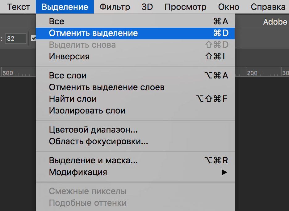This screenshot has width=289, height=211.
Task: Toggle the checkbox beside the 32 field
Action: (x=33, y=38)
